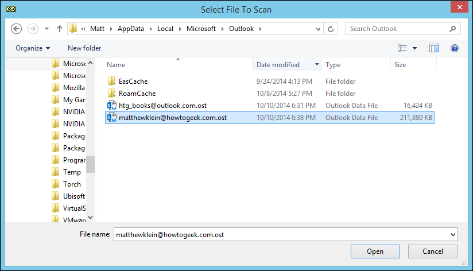Select the Progran folder in the tree
This screenshot has width=473, height=271.
[74, 160]
